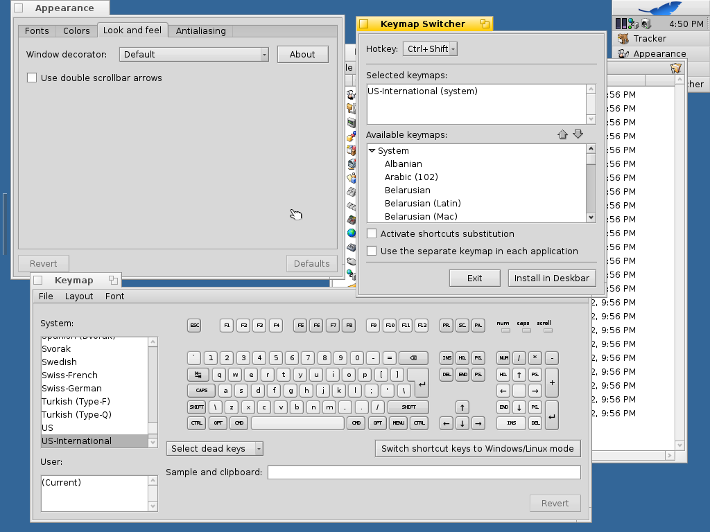This screenshot has width=710, height=532.
Task: Switch to the Fonts tab
Action: (37, 30)
